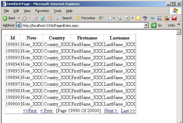183x123 pixels.
Task: Click the blue angle brackets icon
Action: [153, 18]
